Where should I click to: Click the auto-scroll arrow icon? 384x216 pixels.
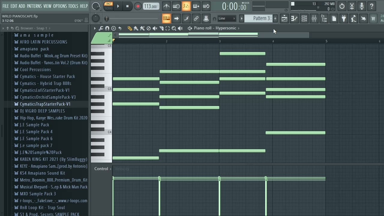(176, 19)
